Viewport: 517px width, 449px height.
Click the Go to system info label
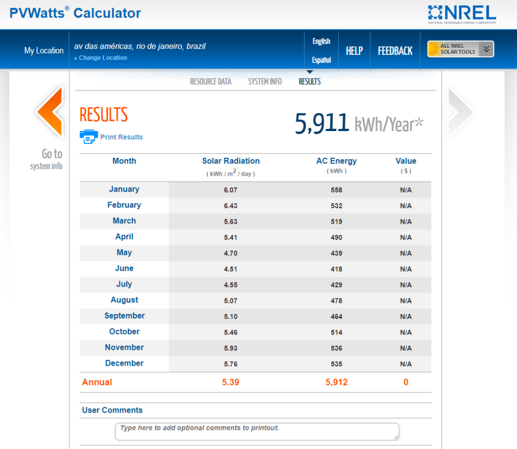tap(46, 159)
